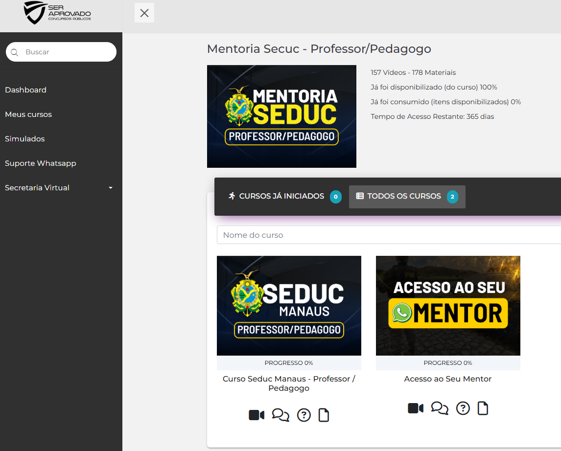Open document icon under Curso Seduc Manaus
This screenshot has height=451, width=561.
click(324, 415)
